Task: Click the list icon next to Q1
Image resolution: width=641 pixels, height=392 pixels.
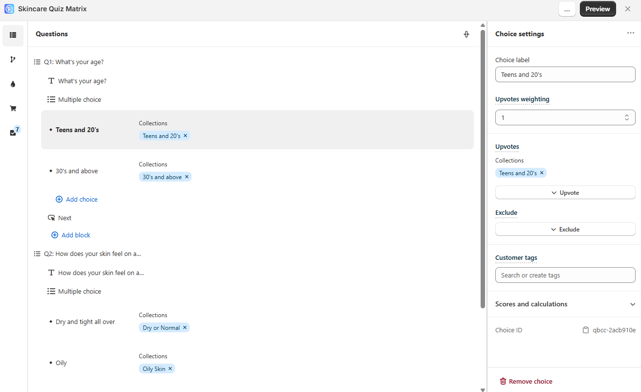Action: pos(37,62)
